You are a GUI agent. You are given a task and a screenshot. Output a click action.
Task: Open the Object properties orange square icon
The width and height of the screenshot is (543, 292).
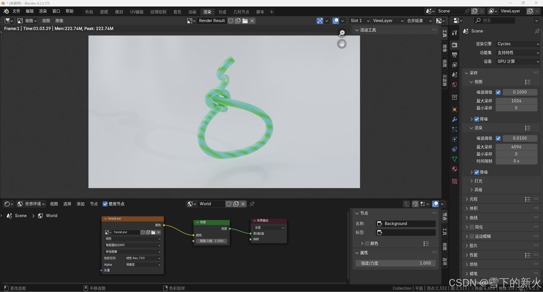pos(454,110)
